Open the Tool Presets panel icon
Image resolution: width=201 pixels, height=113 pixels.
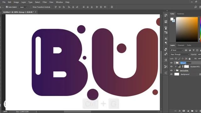(x=166, y=67)
